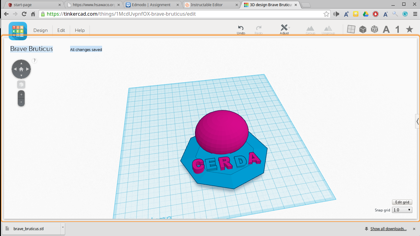This screenshot has height=236, width=420.
Task: Click the speaker read-aloud extension icon
Action: (336, 14)
